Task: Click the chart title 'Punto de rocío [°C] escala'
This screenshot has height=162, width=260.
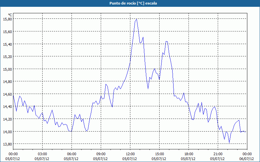Action: point(133,3)
